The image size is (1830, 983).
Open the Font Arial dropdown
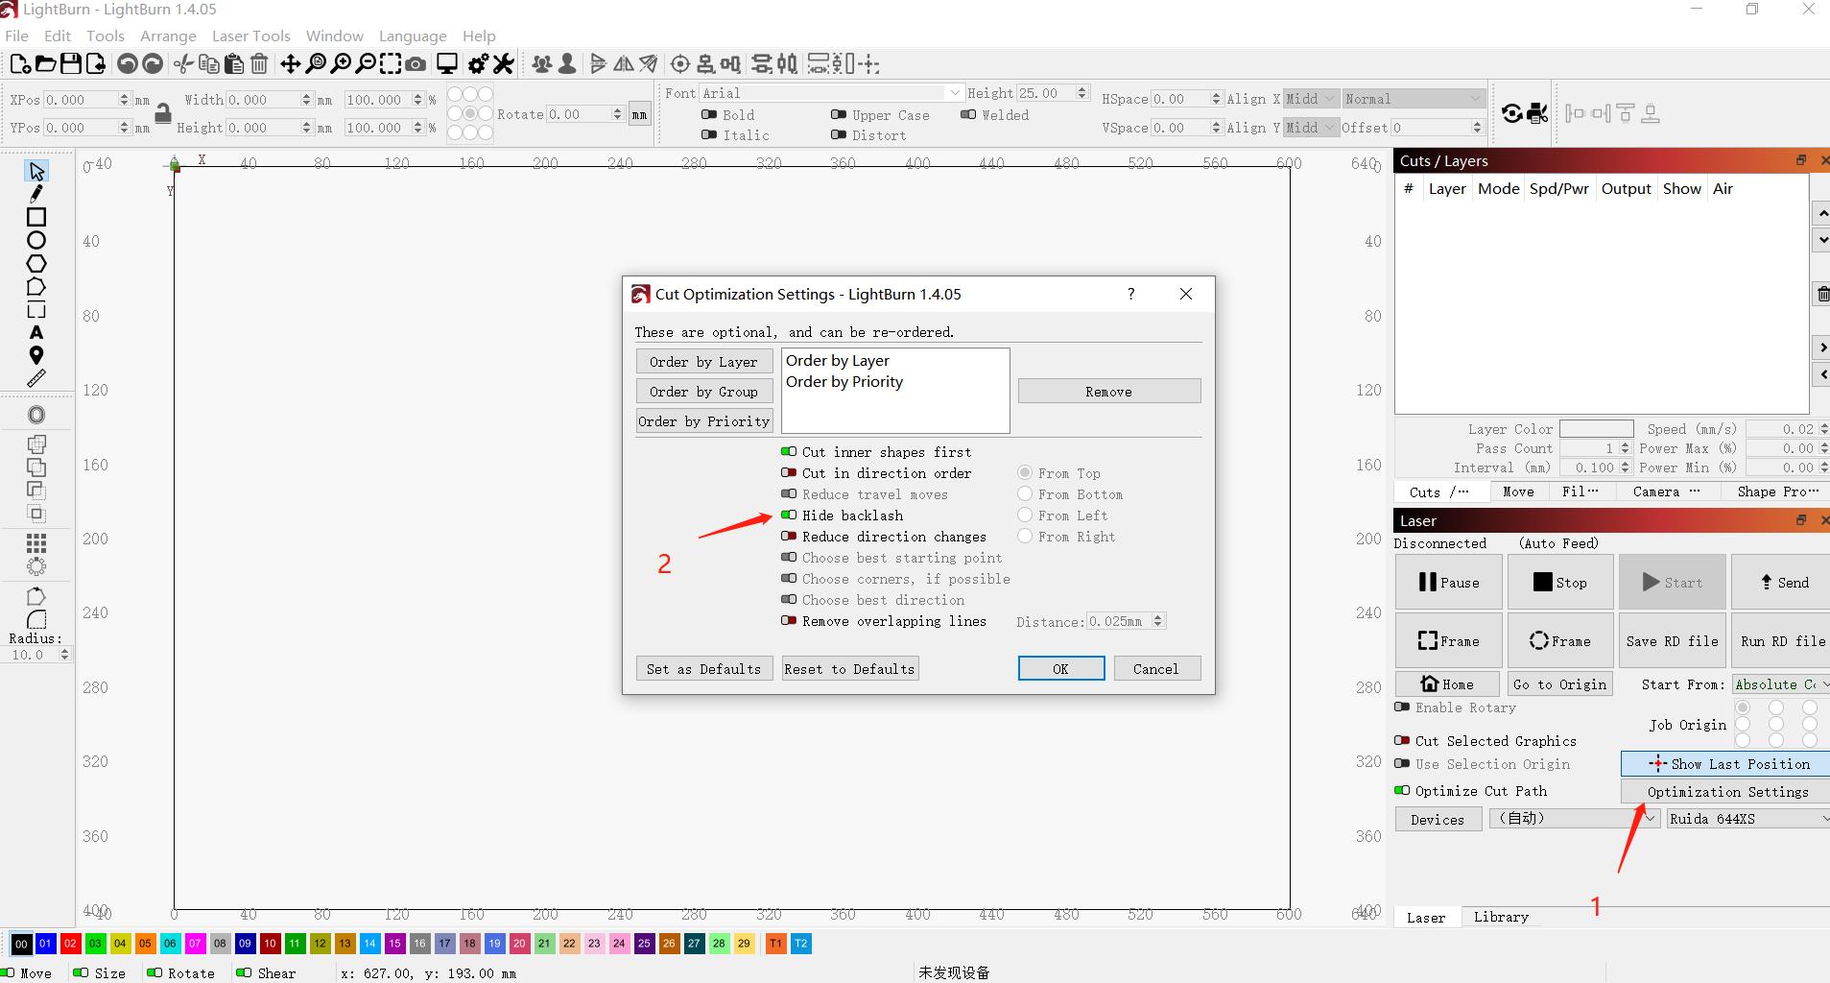(x=831, y=93)
